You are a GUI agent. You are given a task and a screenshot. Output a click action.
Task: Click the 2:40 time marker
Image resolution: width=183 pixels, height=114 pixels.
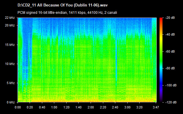pos(115,107)
